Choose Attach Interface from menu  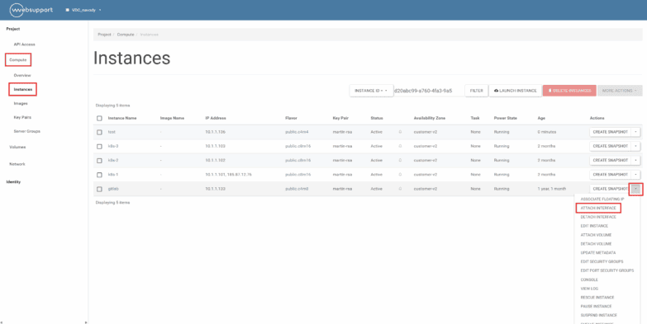point(598,208)
